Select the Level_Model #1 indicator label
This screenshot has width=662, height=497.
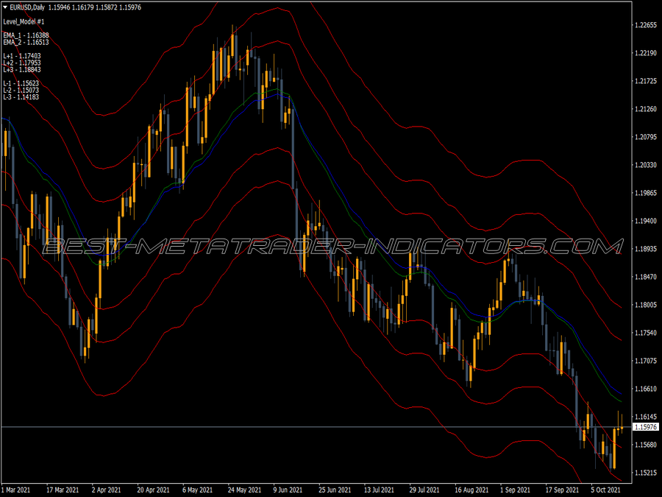[24, 21]
